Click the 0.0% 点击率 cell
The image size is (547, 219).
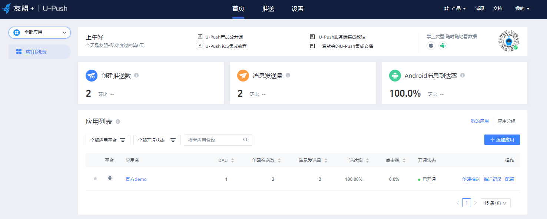click(x=394, y=179)
